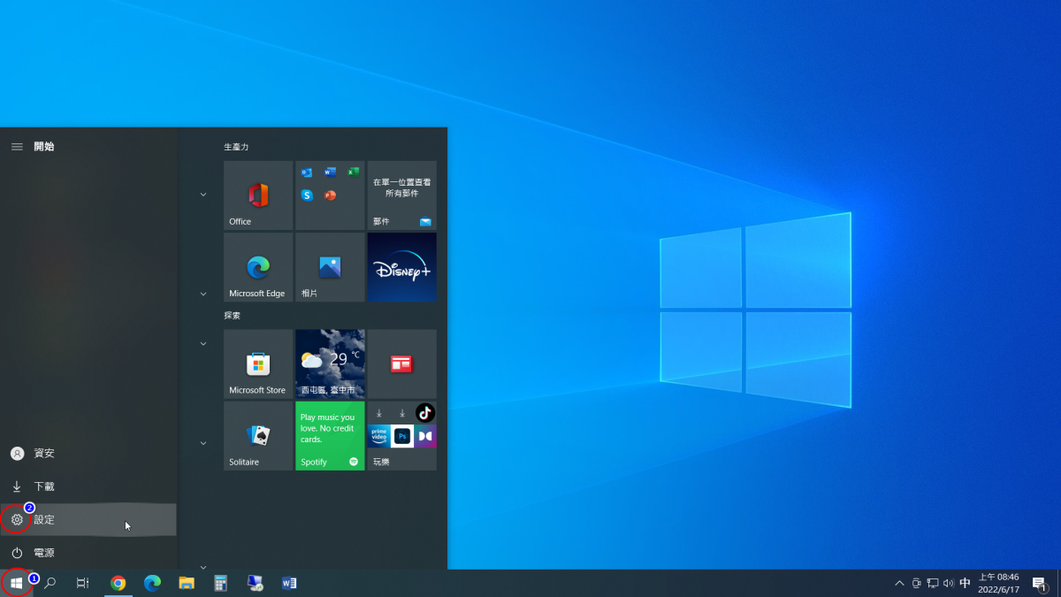Image resolution: width=1061 pixels, height=597 pixels.
Task: Open taskbar Search magnifier
Action: [50, 583]
